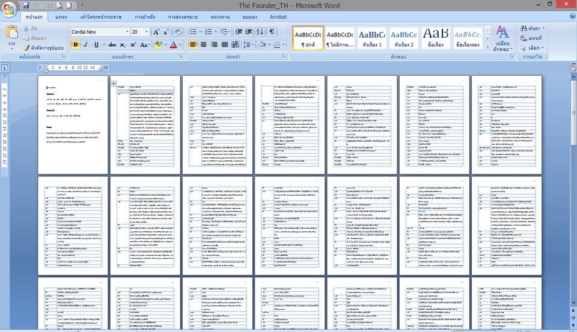Viewport: 577px width, 332px height.
Task: Apply the paragraph shading fill color
Action: coord(262,45)
